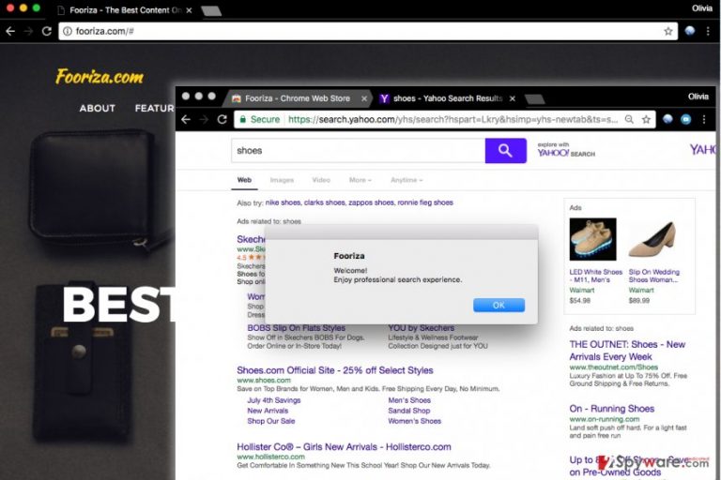Open new tab in Yahoo search window
This screenshot has height=480, width=721.
[x=534, y=98]
